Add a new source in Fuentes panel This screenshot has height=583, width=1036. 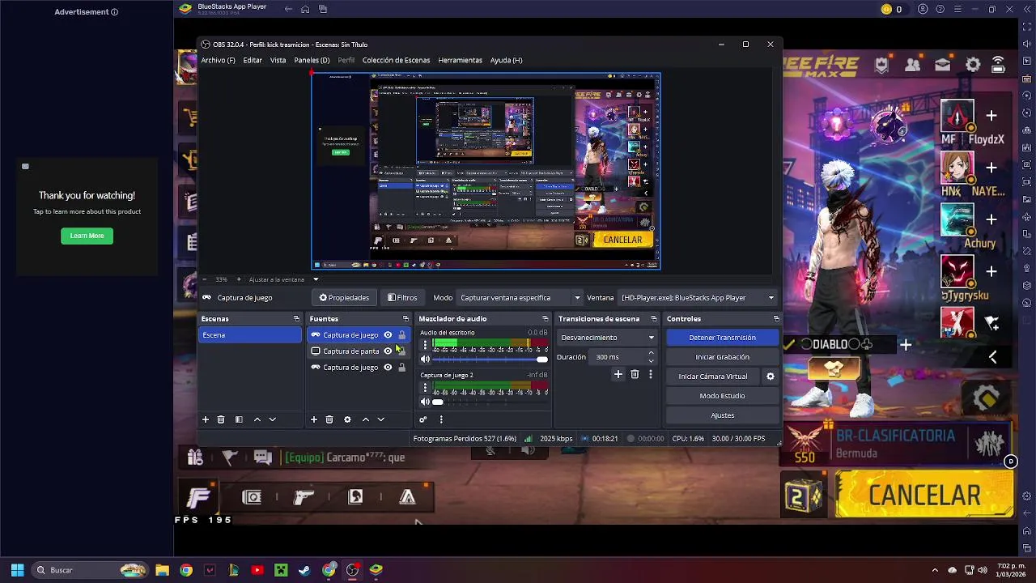pyautogui.click(x=314, y=419)
